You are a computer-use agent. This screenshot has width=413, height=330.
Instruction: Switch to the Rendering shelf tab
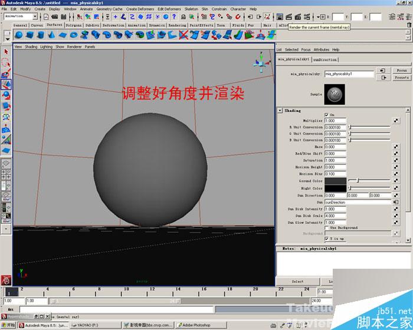(x=177, y=25)
